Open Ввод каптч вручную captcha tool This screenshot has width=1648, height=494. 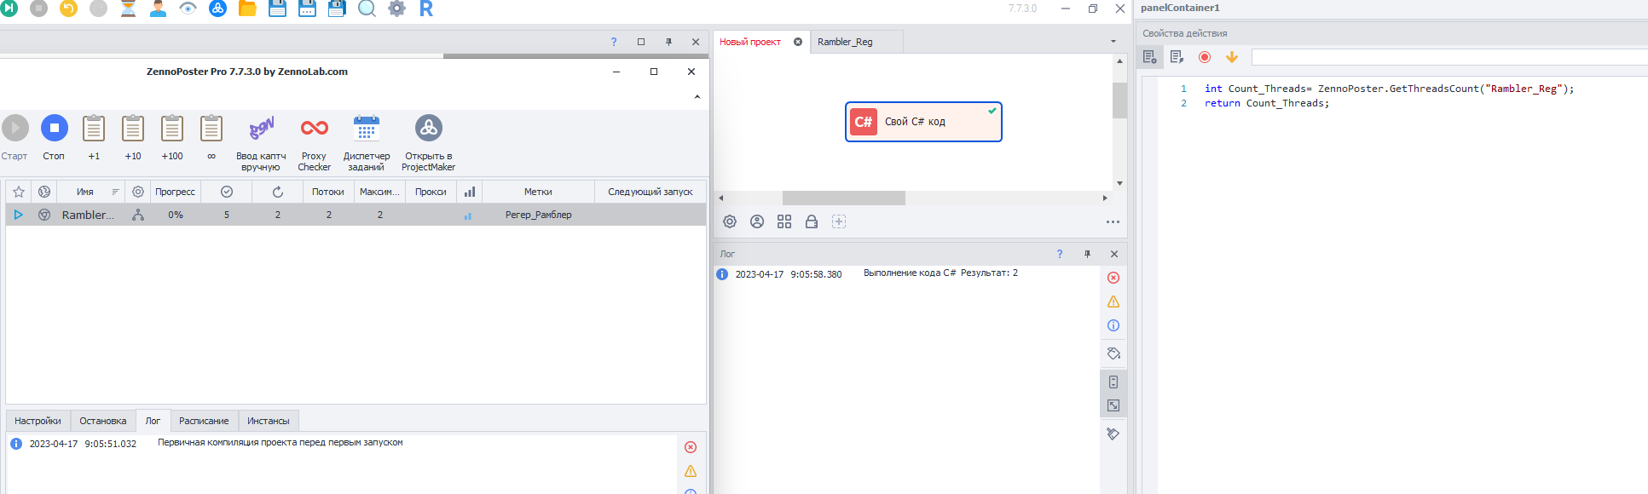tap(261, 143)
